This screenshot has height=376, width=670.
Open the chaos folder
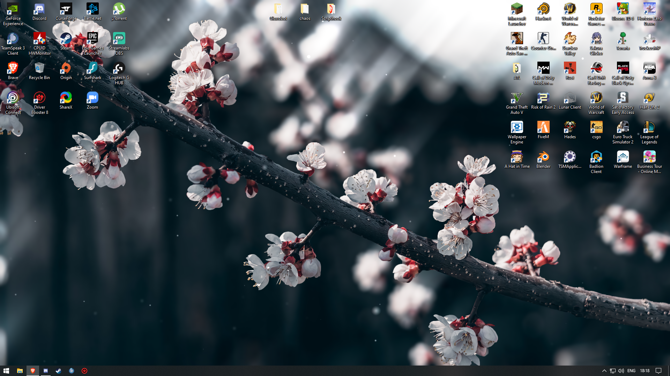(305, 11)
